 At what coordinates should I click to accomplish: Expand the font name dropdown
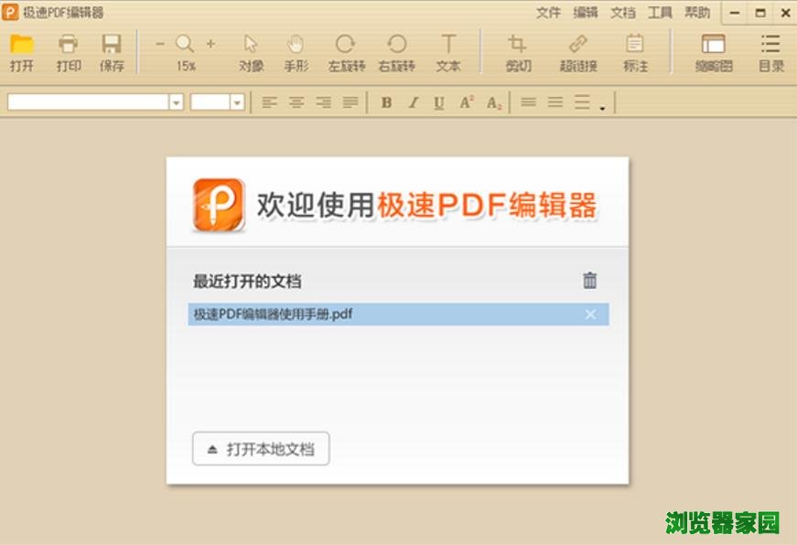point(177,102)
